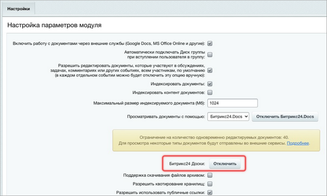Check Разрешить квотирование хранилищ option
This screenshot has width=327, height=196.
click(210, 184)
